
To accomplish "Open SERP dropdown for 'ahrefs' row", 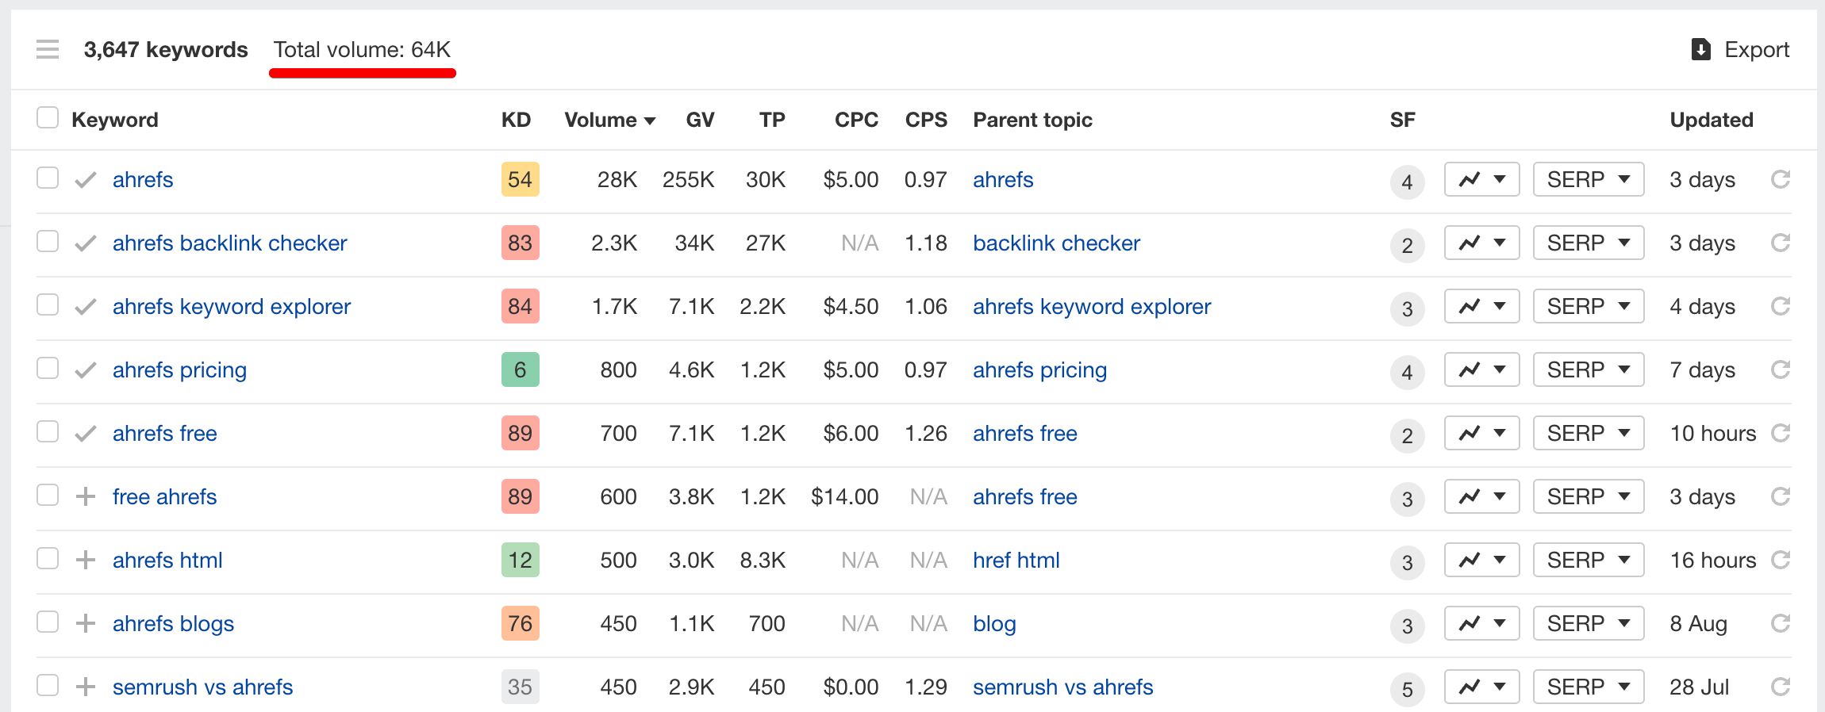I will click(x=1589, y=179).
